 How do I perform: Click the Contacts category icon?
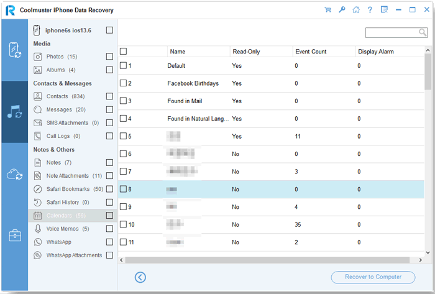(37, 96)
